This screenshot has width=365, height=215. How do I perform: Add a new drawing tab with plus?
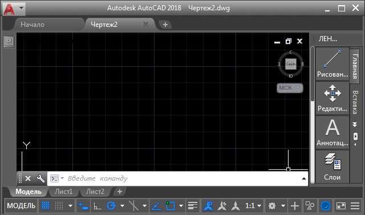pos(165,25)
